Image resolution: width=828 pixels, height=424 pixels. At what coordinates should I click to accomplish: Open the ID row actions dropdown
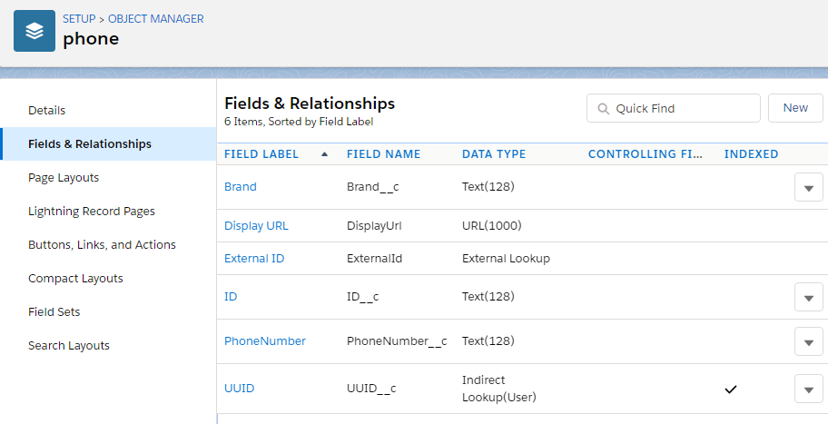pyautogui.click(x=808, y=297)
